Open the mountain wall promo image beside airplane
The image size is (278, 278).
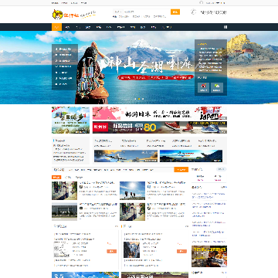click(x=191, y=156)
